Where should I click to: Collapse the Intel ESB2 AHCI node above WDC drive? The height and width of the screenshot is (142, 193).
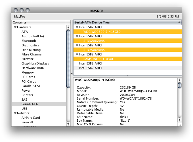pyautogui.click(x=77, y=27)
